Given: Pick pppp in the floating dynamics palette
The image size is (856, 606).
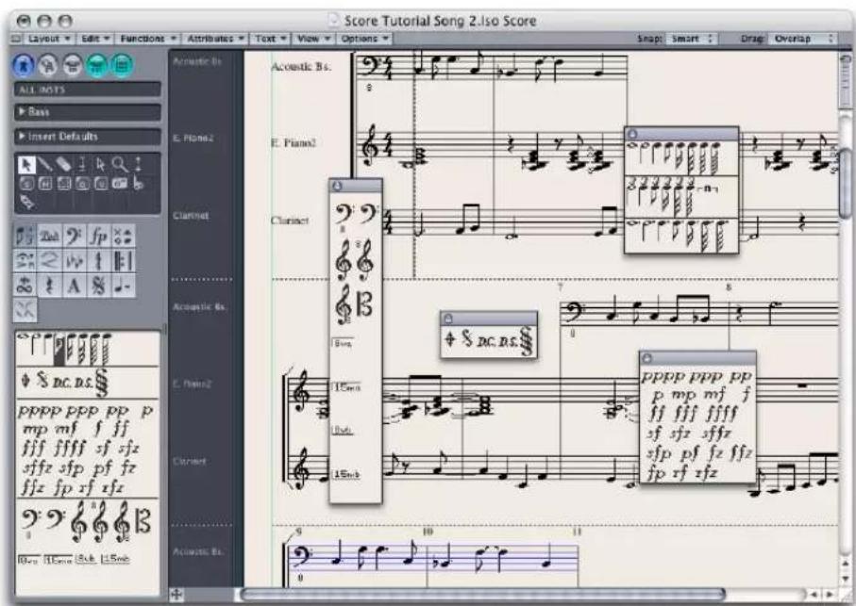Looking at the screenshot, I should [x=663, y=377].
